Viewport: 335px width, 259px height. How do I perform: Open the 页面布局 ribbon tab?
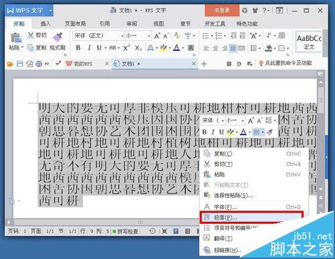[x=75, y=23]
